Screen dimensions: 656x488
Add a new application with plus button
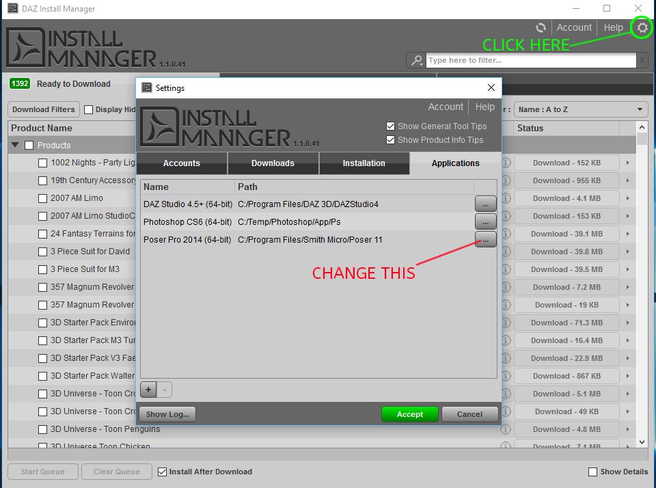[x=148, y=390]
